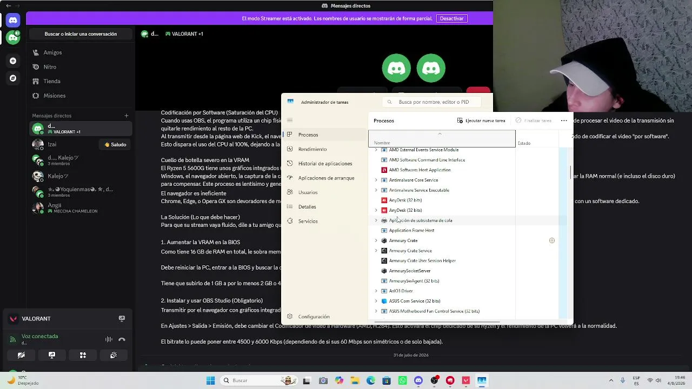
Task: Click voice connection signal icon
Action: point(13,339)
